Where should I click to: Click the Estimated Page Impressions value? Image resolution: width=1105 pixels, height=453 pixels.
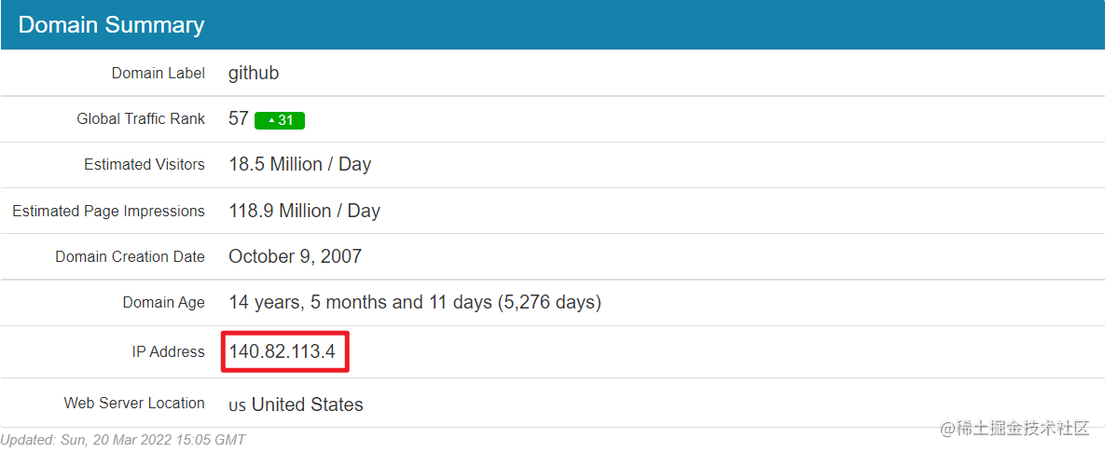pos(304,211)
